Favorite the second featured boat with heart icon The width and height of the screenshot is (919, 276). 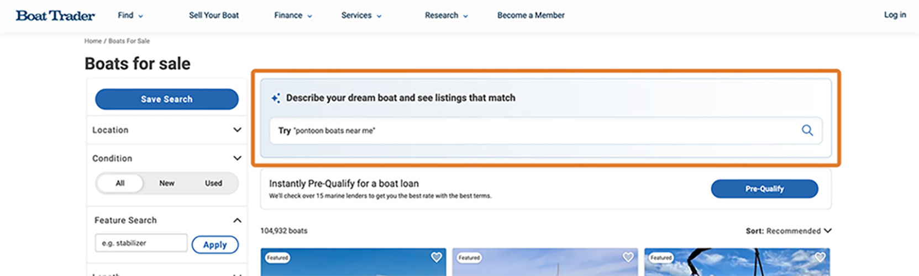click(x=628, y=257)
